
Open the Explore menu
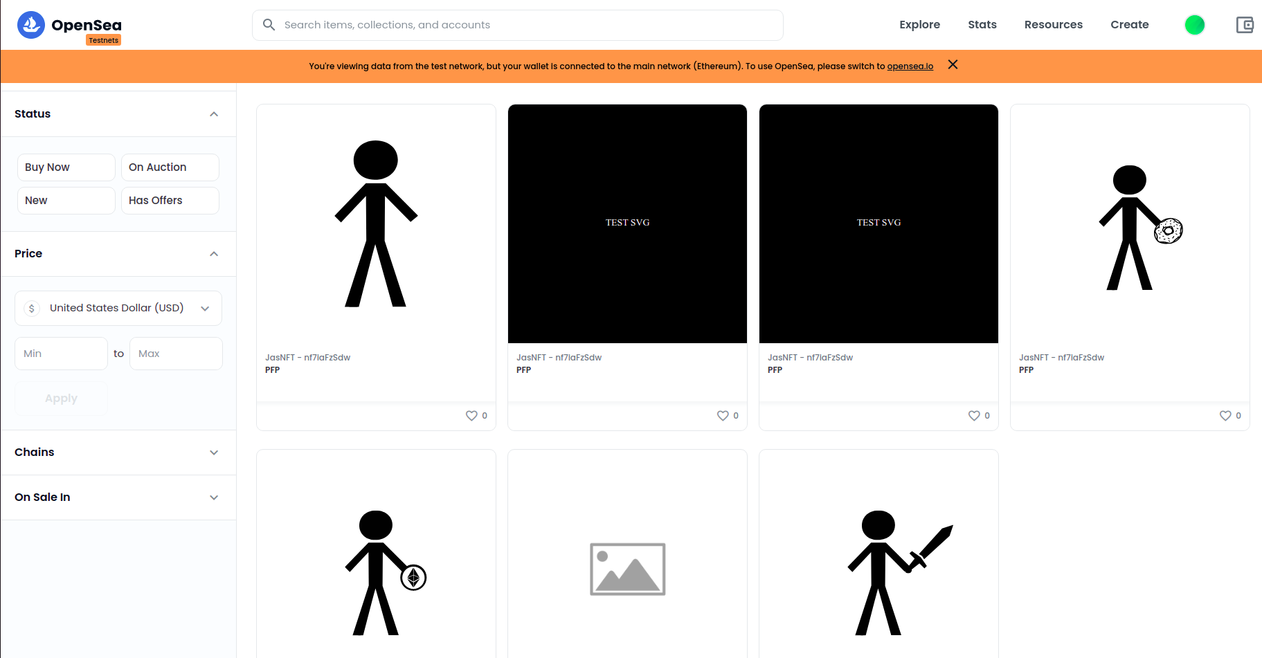coord(919,25)
